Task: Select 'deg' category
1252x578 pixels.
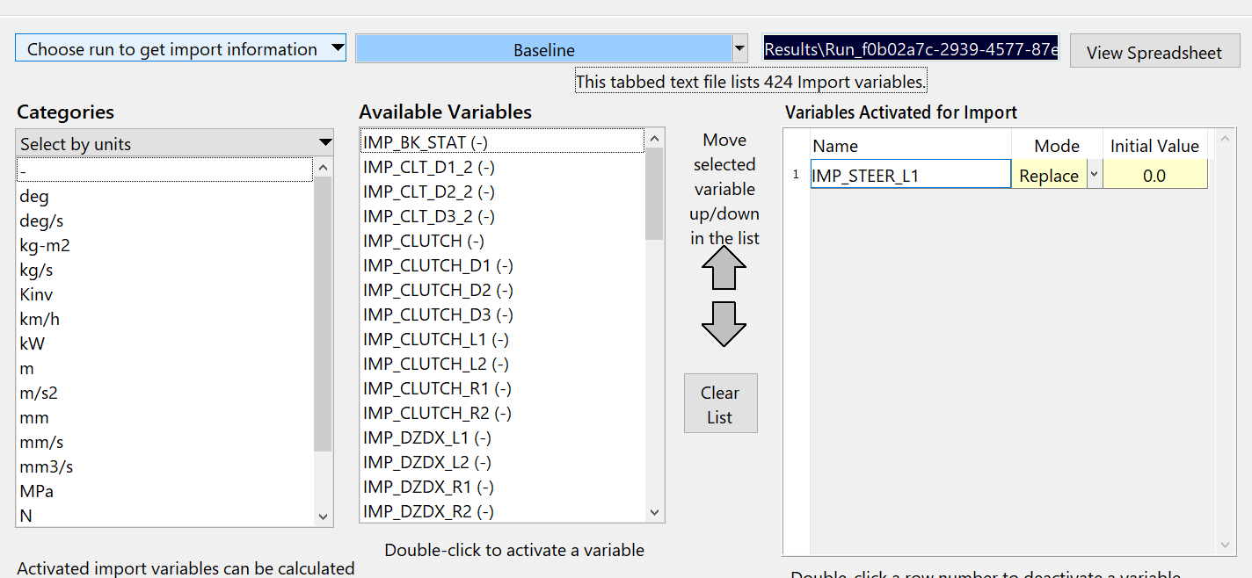Action: (164, 196)
